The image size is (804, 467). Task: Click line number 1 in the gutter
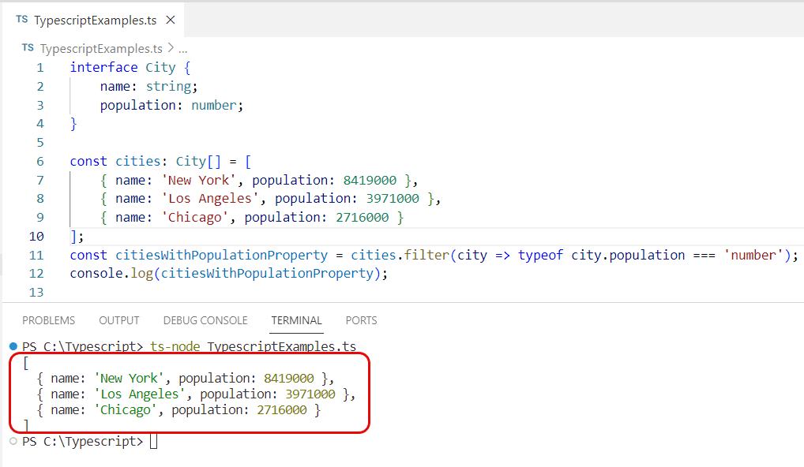tap(40, 68)
